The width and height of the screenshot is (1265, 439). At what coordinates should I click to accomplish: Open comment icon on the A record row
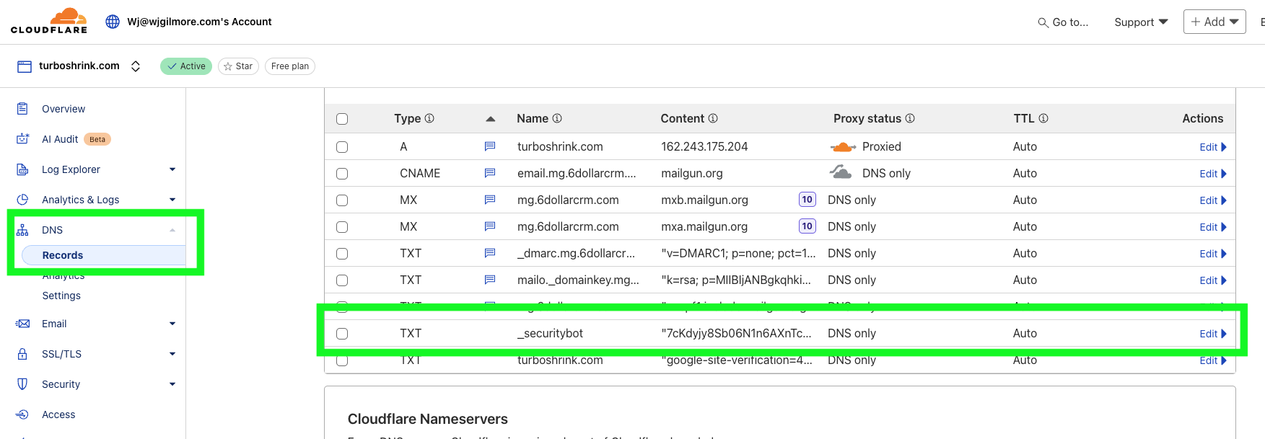coord(490,146)
